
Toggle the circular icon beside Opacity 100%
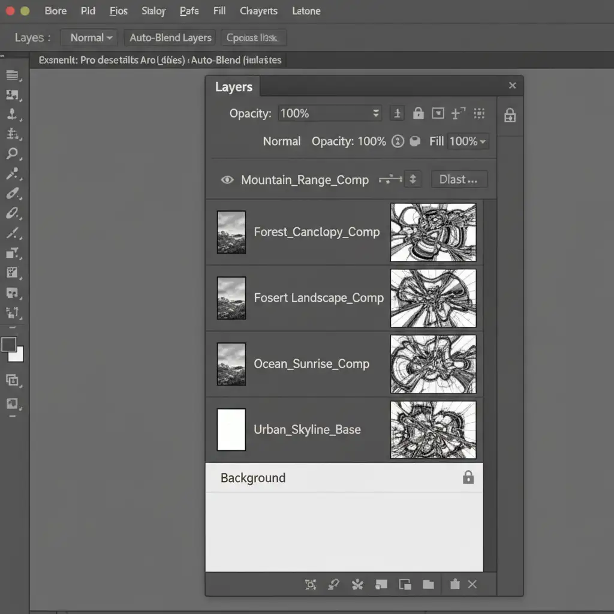pyautogui.click(x=397, y=142)
